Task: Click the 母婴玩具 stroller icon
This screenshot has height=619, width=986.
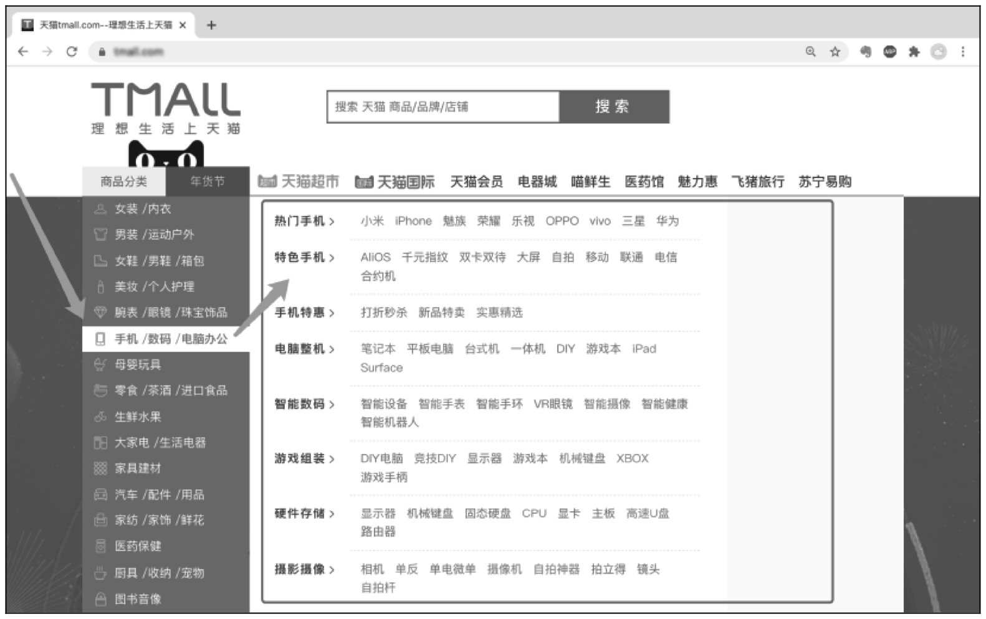Action: (100, 364)
